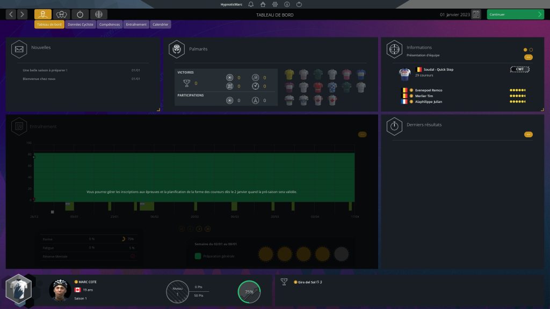550x309 pixels.
Task: Open the team jersey section icon
Action: click(x=62, y=14)
